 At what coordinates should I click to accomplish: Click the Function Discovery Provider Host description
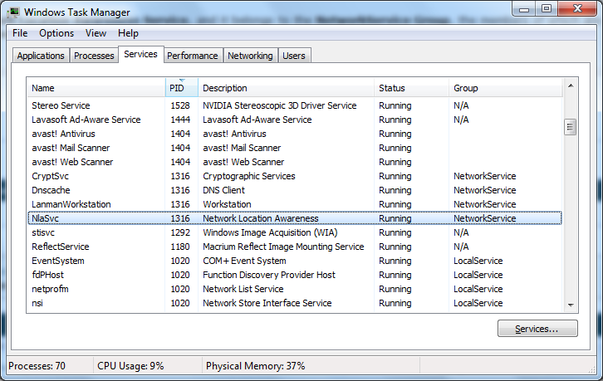tap(269, 275)
